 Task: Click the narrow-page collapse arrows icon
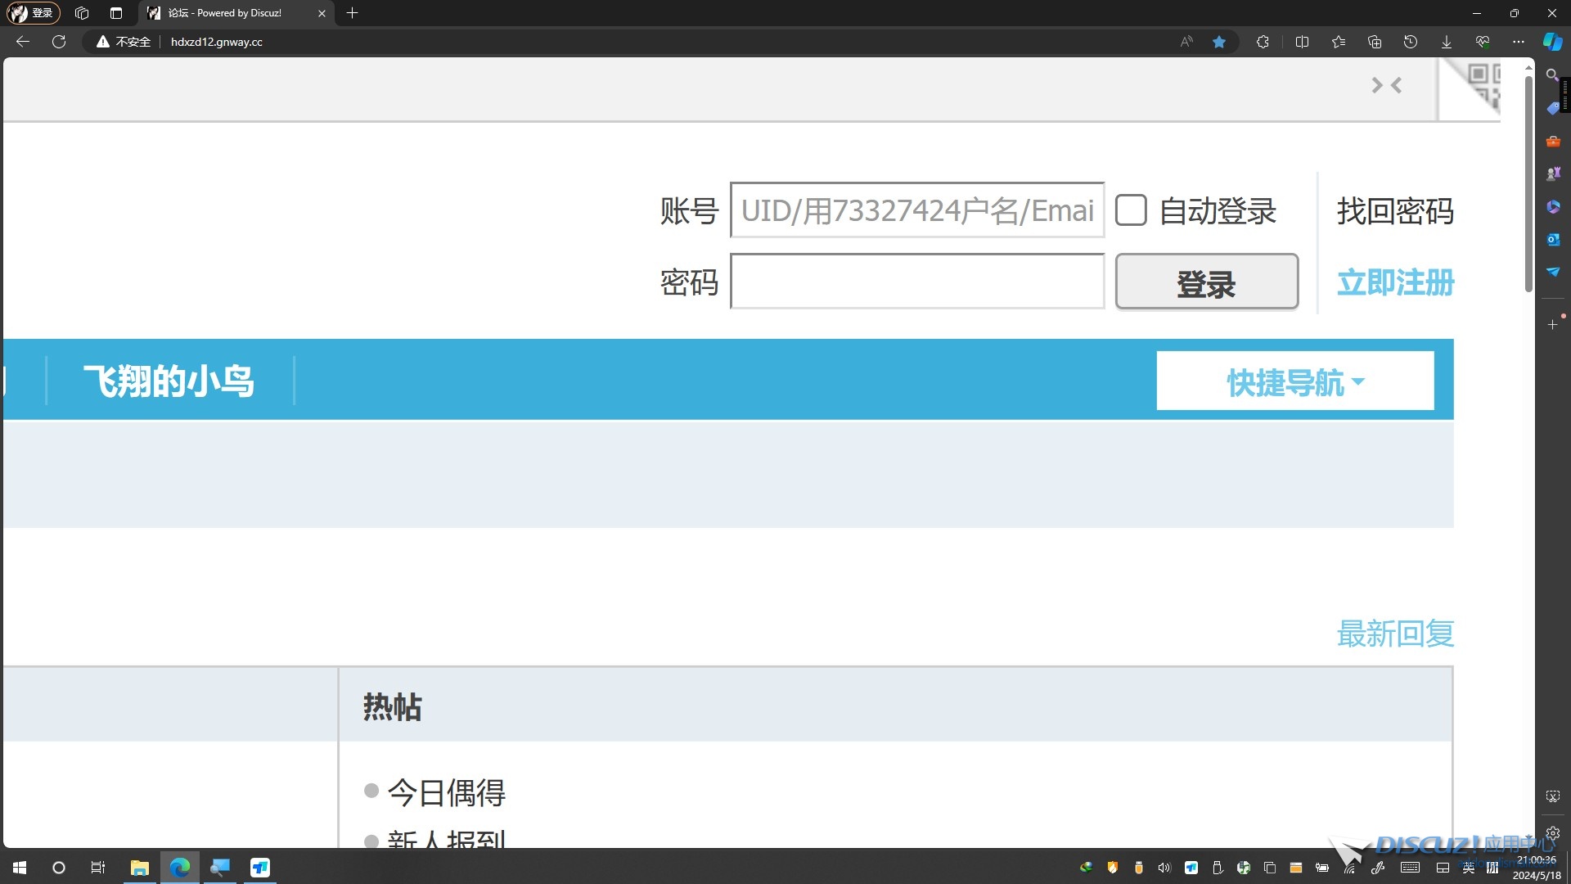pos(1386,85)
